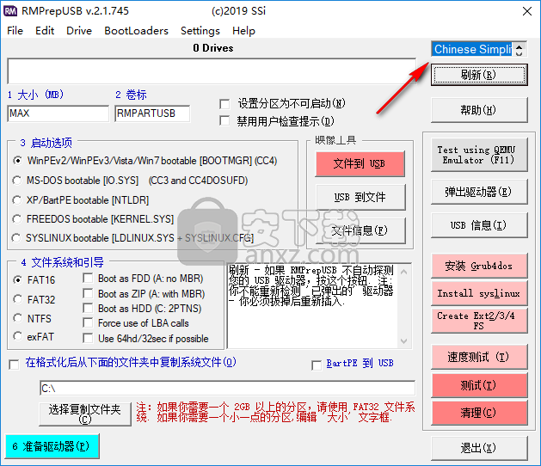This screenshot has height=466, width=541.
Task: Select SYSLINUX bootable [LDLINUX.SYS] option
Action: pos(16,238)
